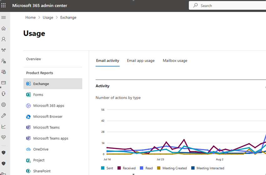Toggle the Meeting Interacted legend swatch
This screenshot has height=175, width=266.
pos(193,168)
